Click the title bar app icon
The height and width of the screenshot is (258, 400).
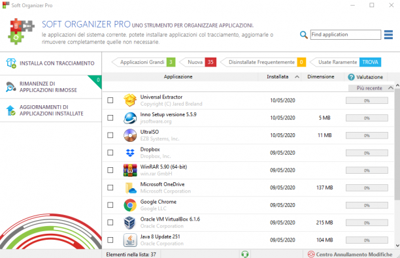click(6, 5)
